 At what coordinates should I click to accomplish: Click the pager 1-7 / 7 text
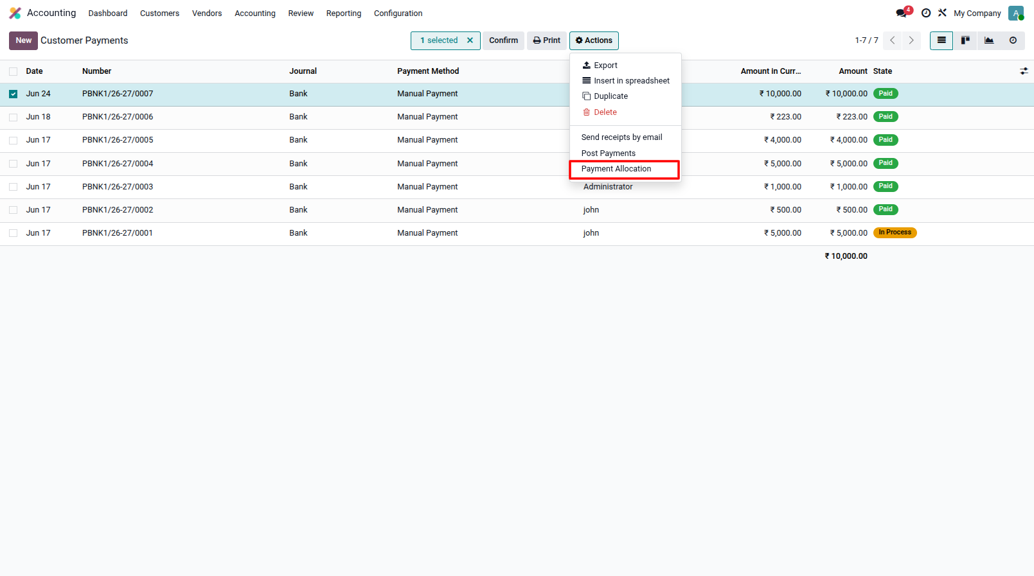tap(866, 40)
